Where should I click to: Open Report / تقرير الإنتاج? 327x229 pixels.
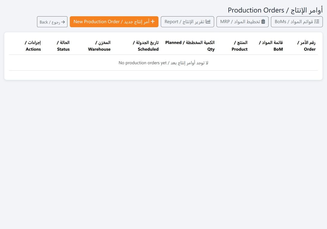point(187,22)
